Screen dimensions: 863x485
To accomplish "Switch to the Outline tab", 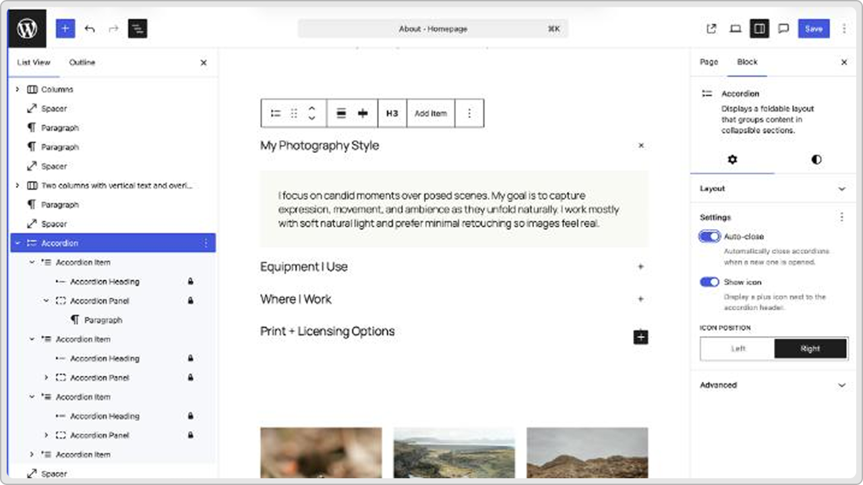I will click(x=82, y=62).
